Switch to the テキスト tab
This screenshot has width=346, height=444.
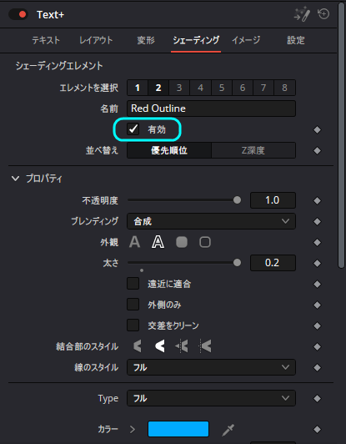tap(46, 40)
